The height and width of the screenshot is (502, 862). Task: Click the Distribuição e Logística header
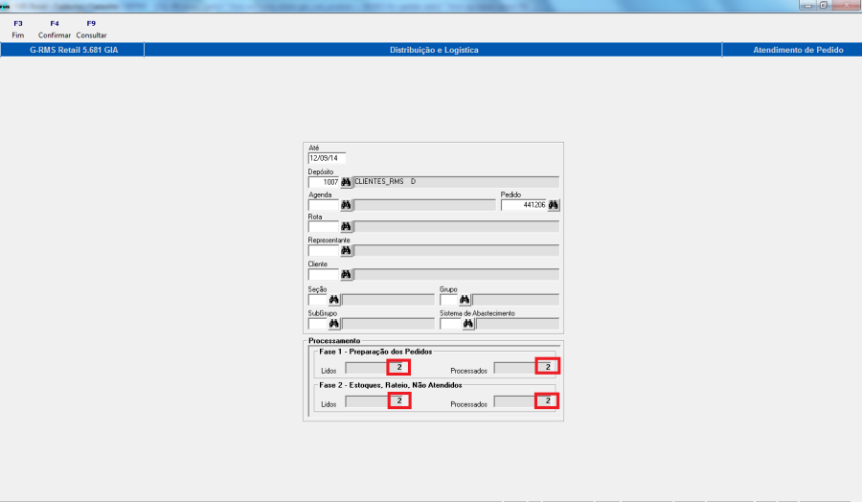pos(434,50)
